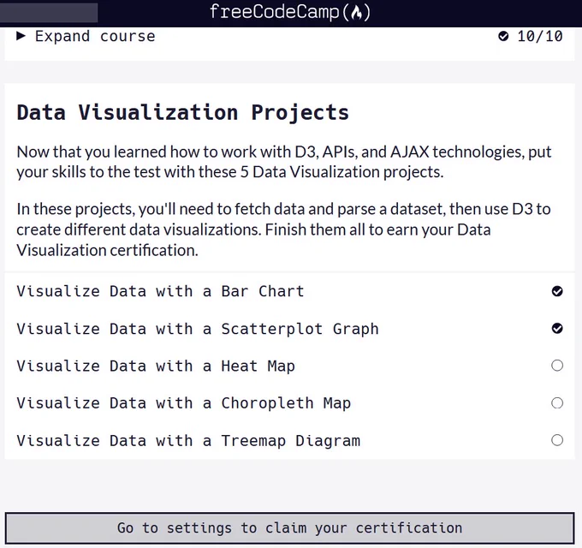The height and width of the screenshot is (548, 582).
Task: Click the 10/10 progress count text
Action: [x=540, y=36]
